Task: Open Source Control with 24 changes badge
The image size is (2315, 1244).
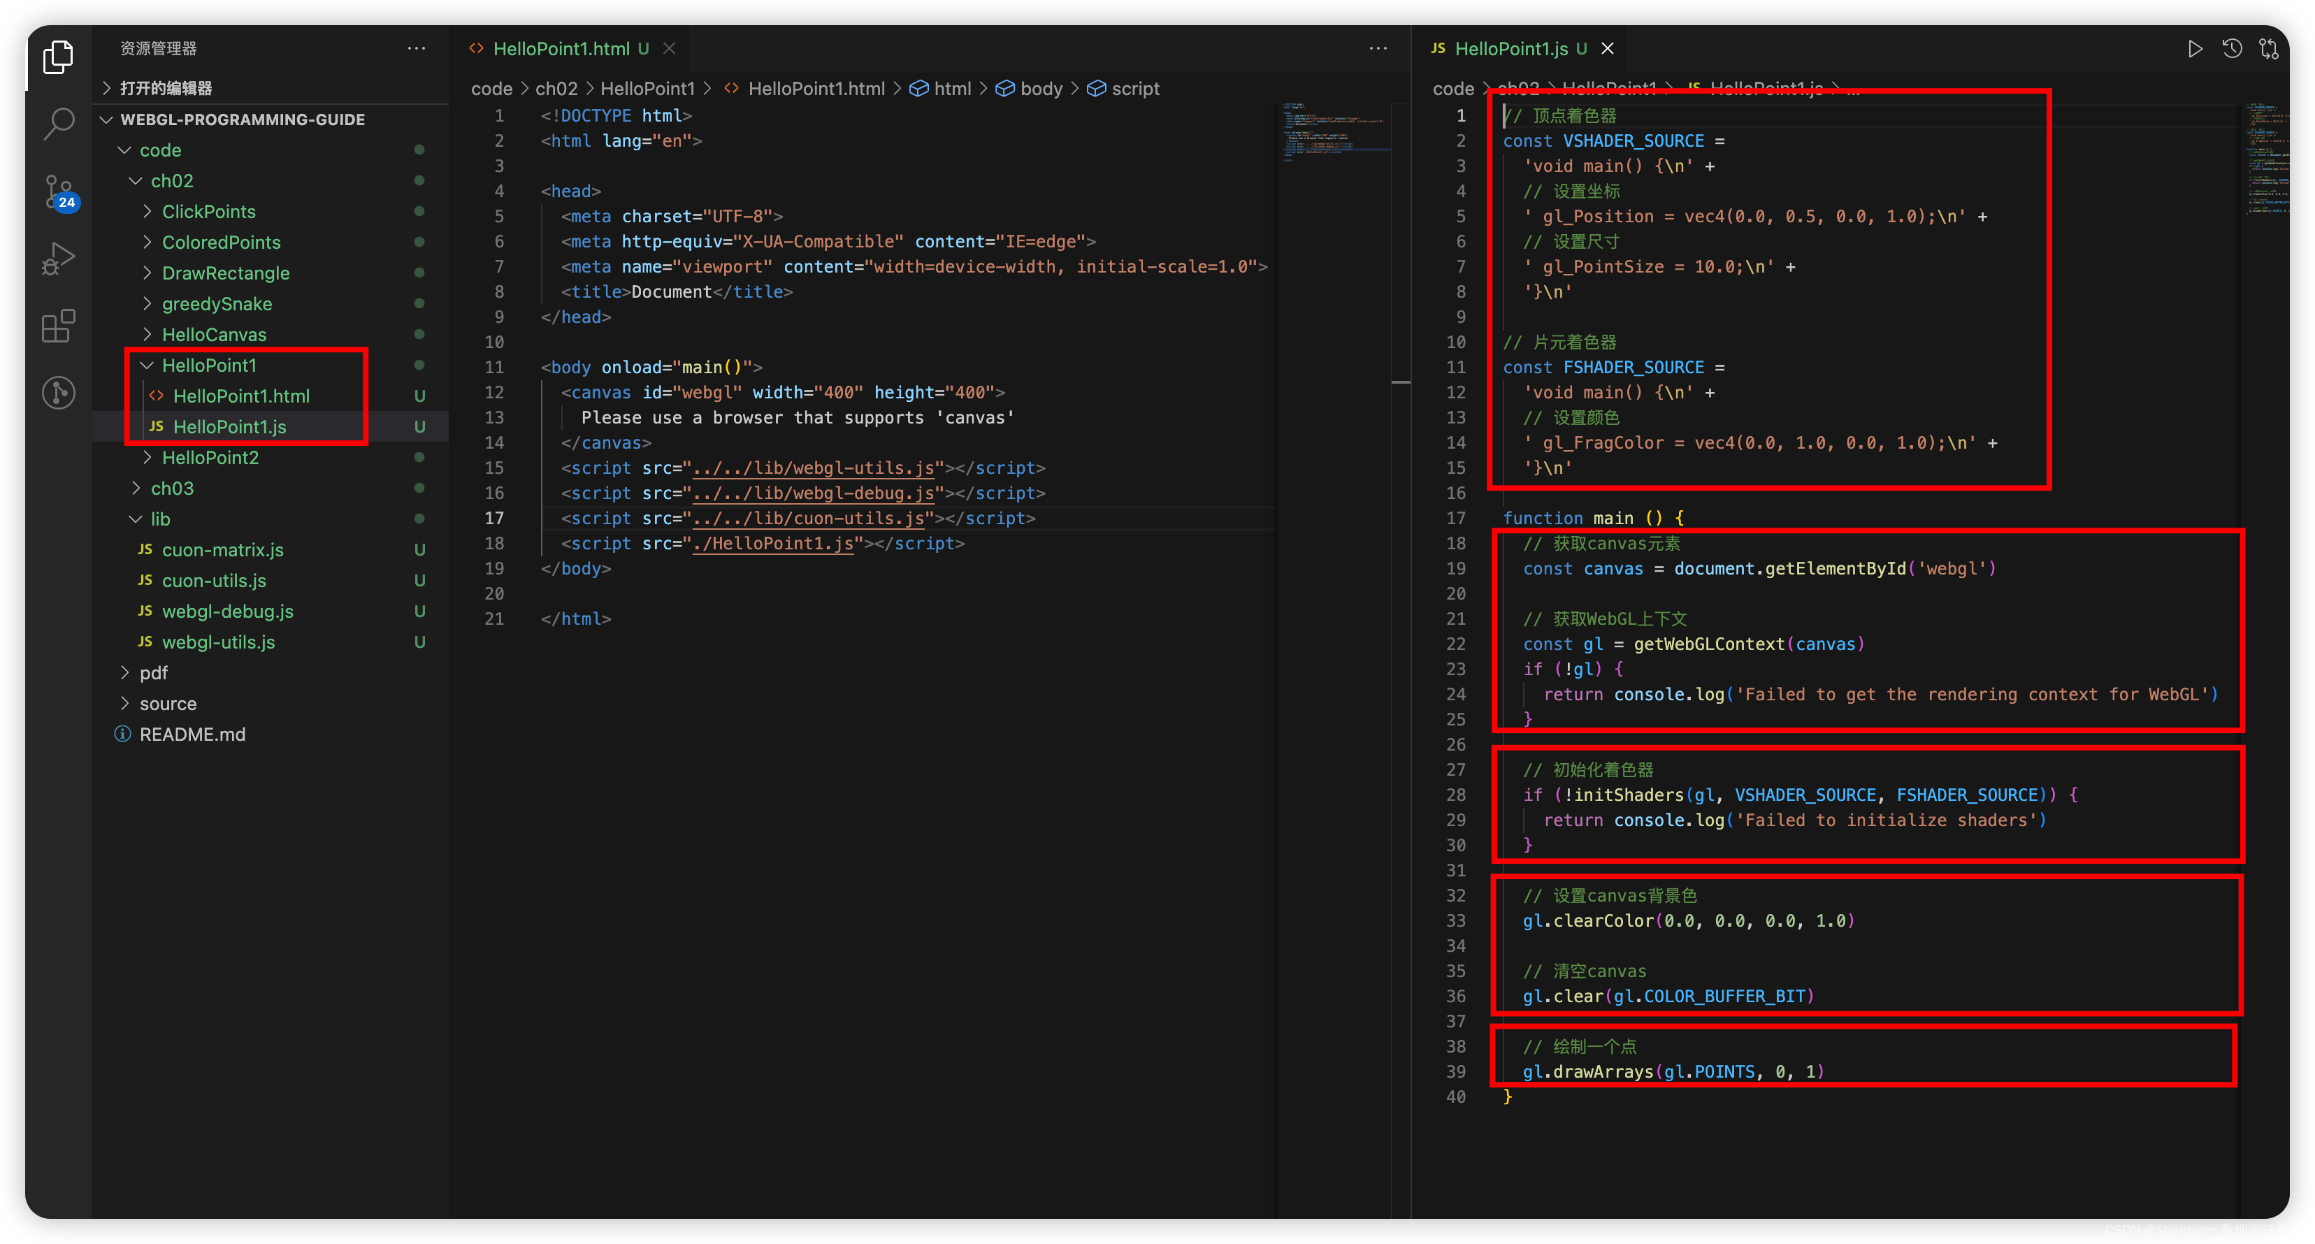Action: pyautogui.click(x=59, y=191)
